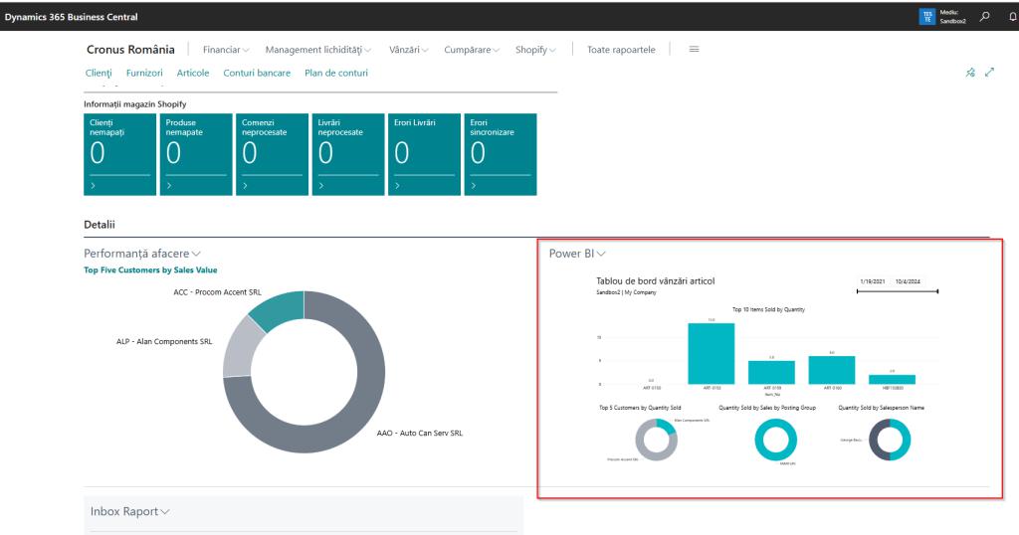Open the Performanță afacere chevron menu

(x=142, y=254)
